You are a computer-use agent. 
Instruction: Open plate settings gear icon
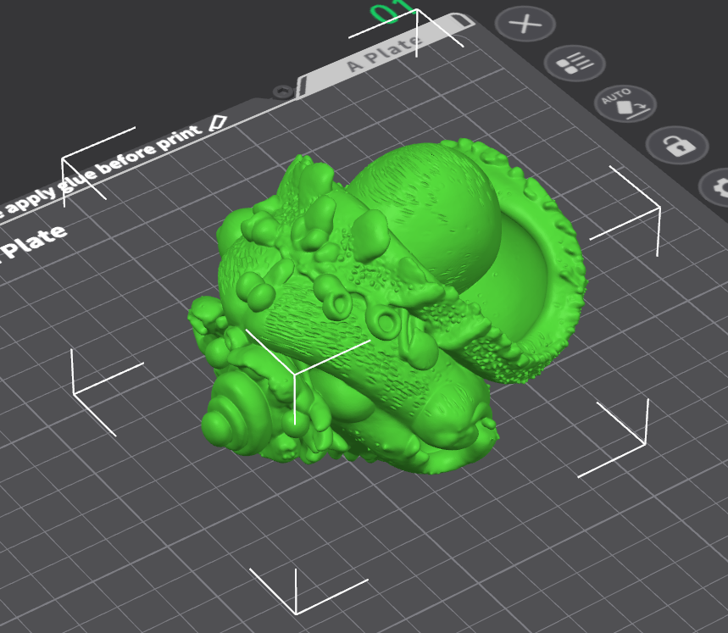point(715,187)
